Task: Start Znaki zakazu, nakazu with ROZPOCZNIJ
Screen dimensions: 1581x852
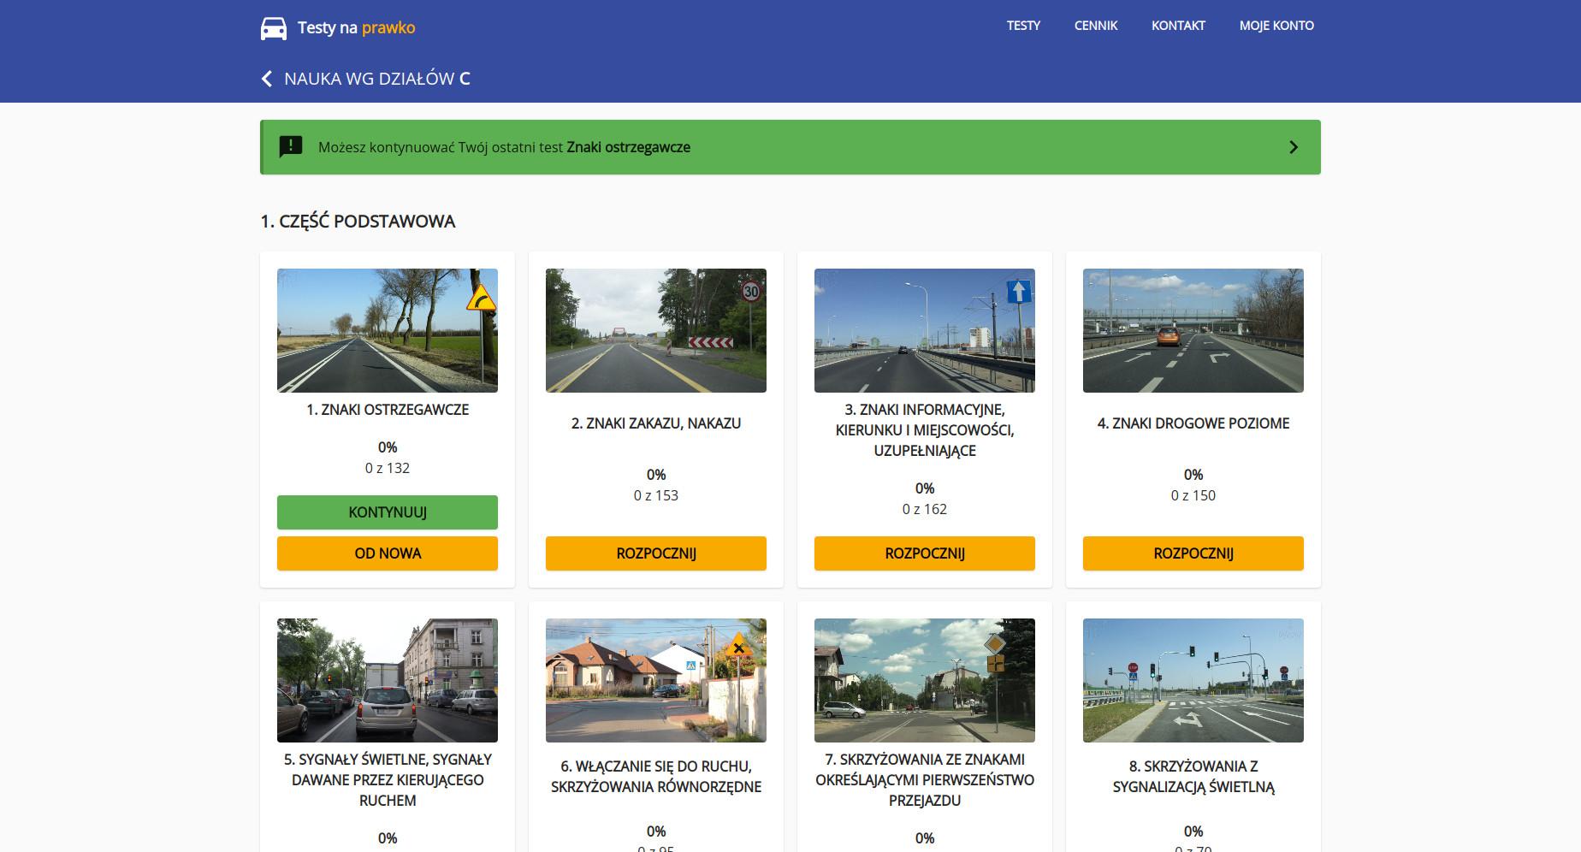Action: (x=656, y=553)
